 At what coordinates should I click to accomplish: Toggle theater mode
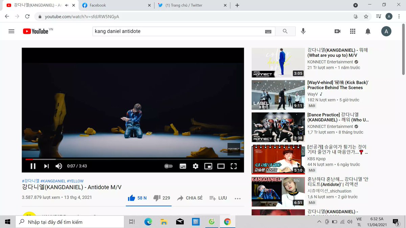tap(221, 166)
